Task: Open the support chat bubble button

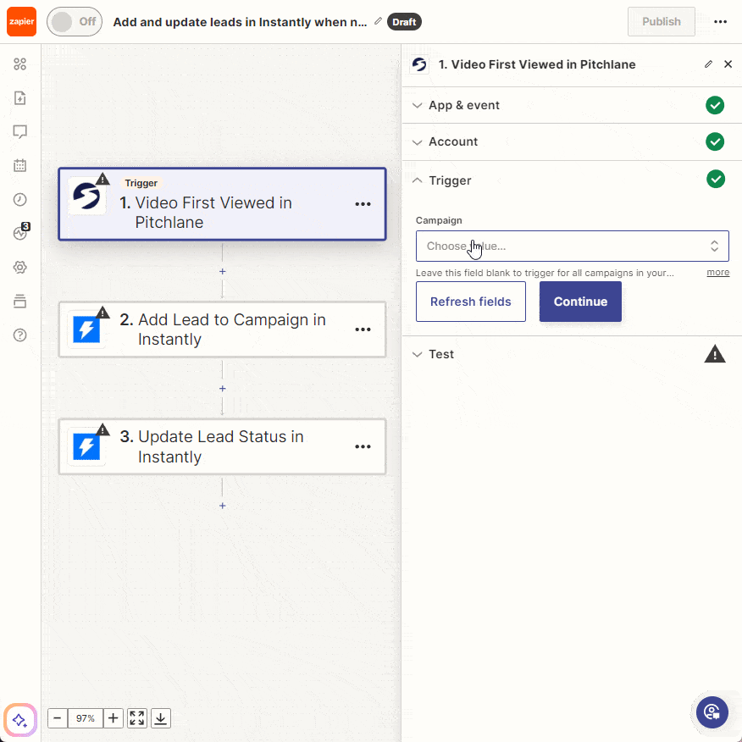Action: click(x=712, y=712)
